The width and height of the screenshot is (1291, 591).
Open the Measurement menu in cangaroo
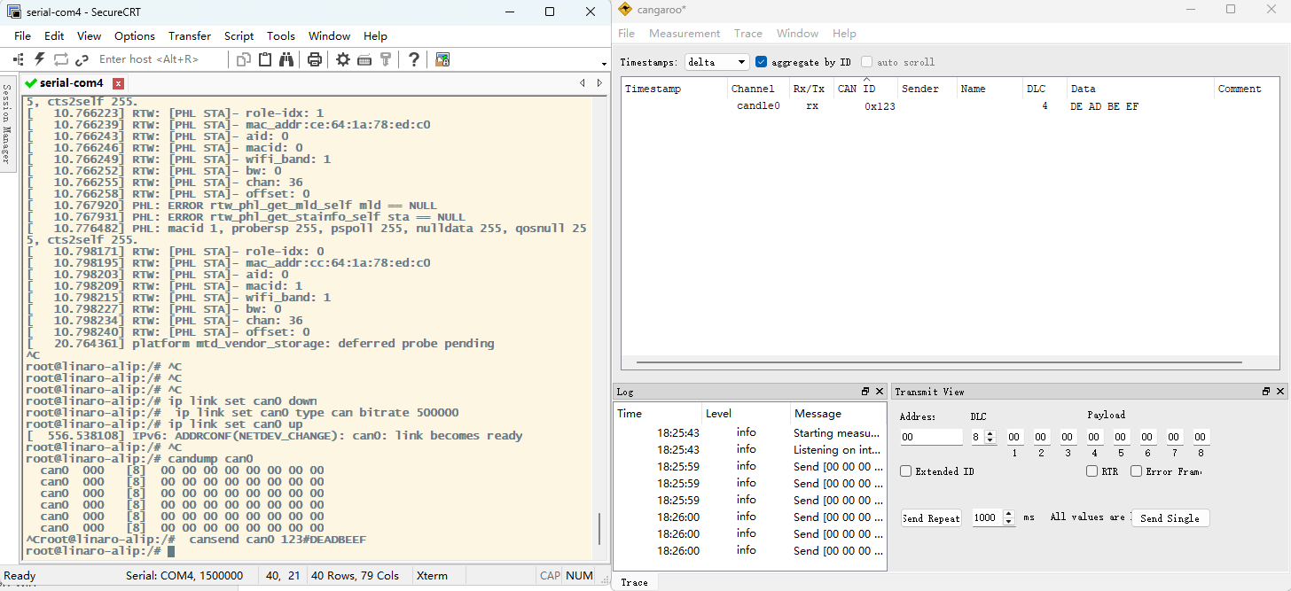pyautogui.click(x=685, y=34)
